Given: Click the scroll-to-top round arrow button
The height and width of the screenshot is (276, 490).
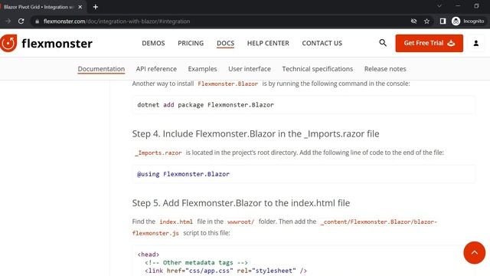Looking at the screenshot, I should point(475,252).
